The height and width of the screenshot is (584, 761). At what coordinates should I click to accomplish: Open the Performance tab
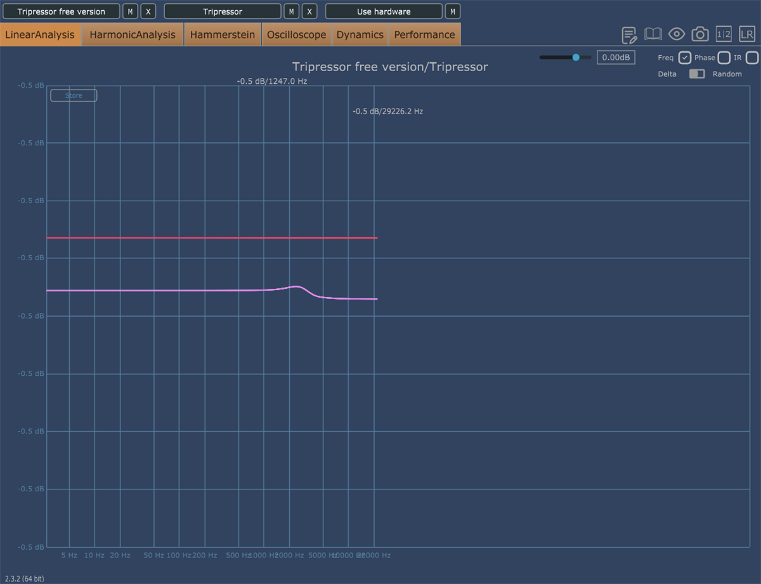424,35
